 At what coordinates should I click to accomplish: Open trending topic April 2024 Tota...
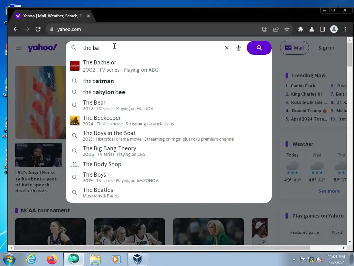pos(309,119)
